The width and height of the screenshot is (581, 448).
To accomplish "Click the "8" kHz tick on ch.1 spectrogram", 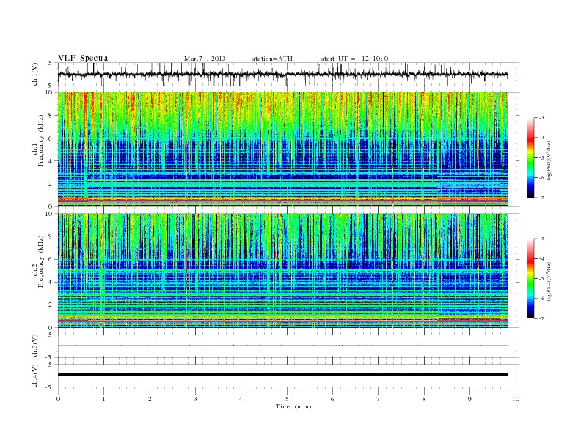I will 51,116.
